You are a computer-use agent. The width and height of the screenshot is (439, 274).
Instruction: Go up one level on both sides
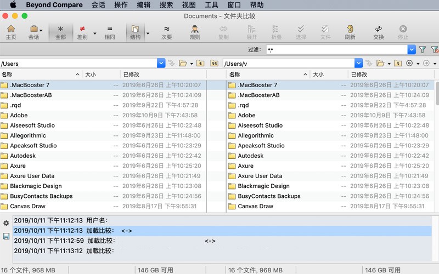coord(215,64)
